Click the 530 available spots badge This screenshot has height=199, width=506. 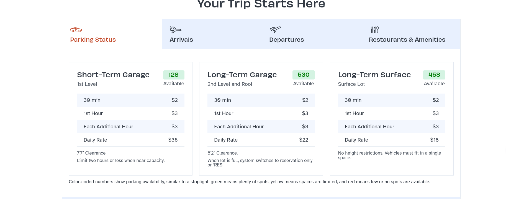[304, 75]
